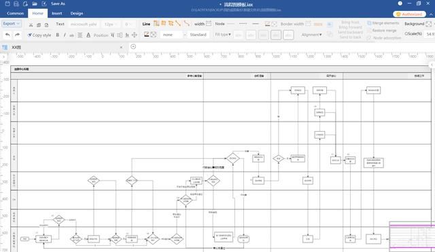Toggle italic text formatting
435x252 pixels.
click(x=65, y=35)
